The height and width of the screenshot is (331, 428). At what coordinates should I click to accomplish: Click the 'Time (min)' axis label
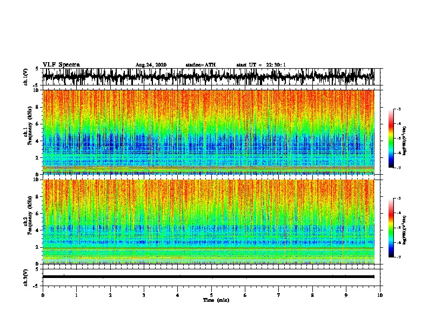[216, 300]
